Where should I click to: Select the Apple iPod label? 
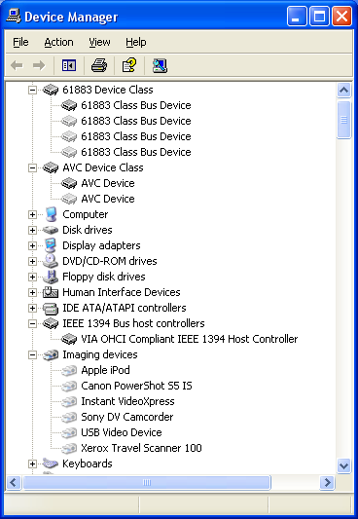point(105,370)
